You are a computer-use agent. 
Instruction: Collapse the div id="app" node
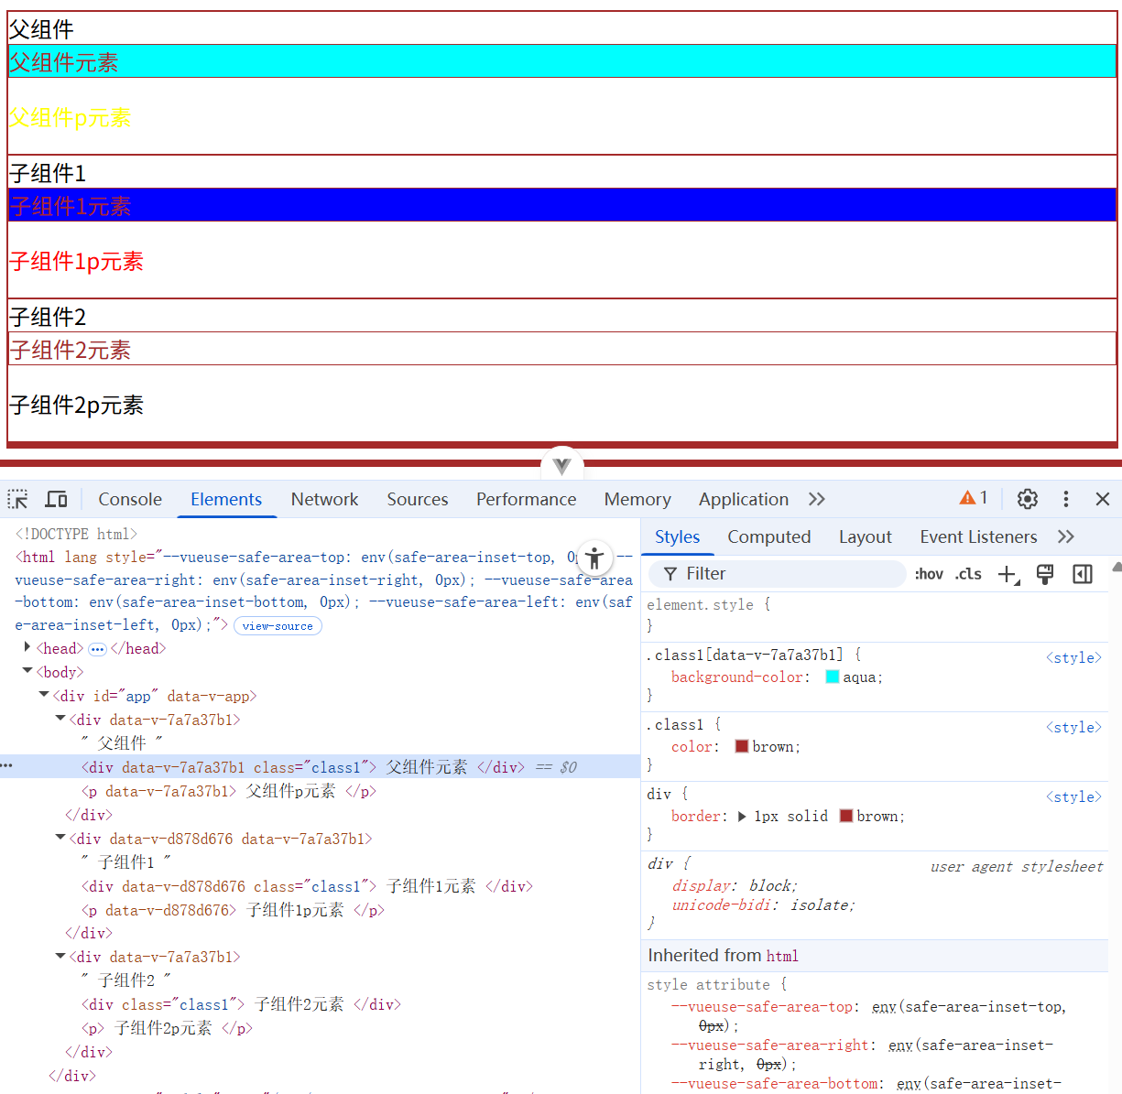click(x=44, y=696)
